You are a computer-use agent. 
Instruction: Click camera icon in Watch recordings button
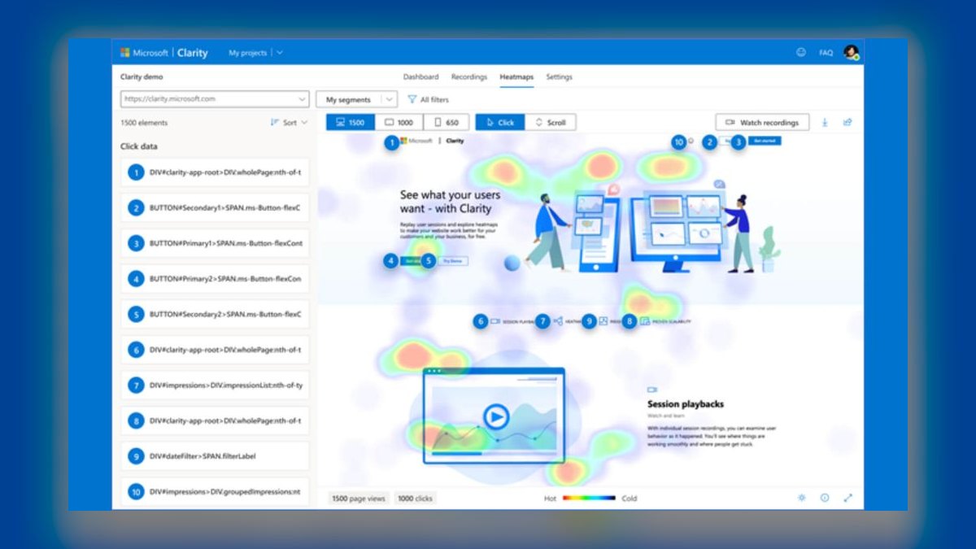(x=730, y=123)
